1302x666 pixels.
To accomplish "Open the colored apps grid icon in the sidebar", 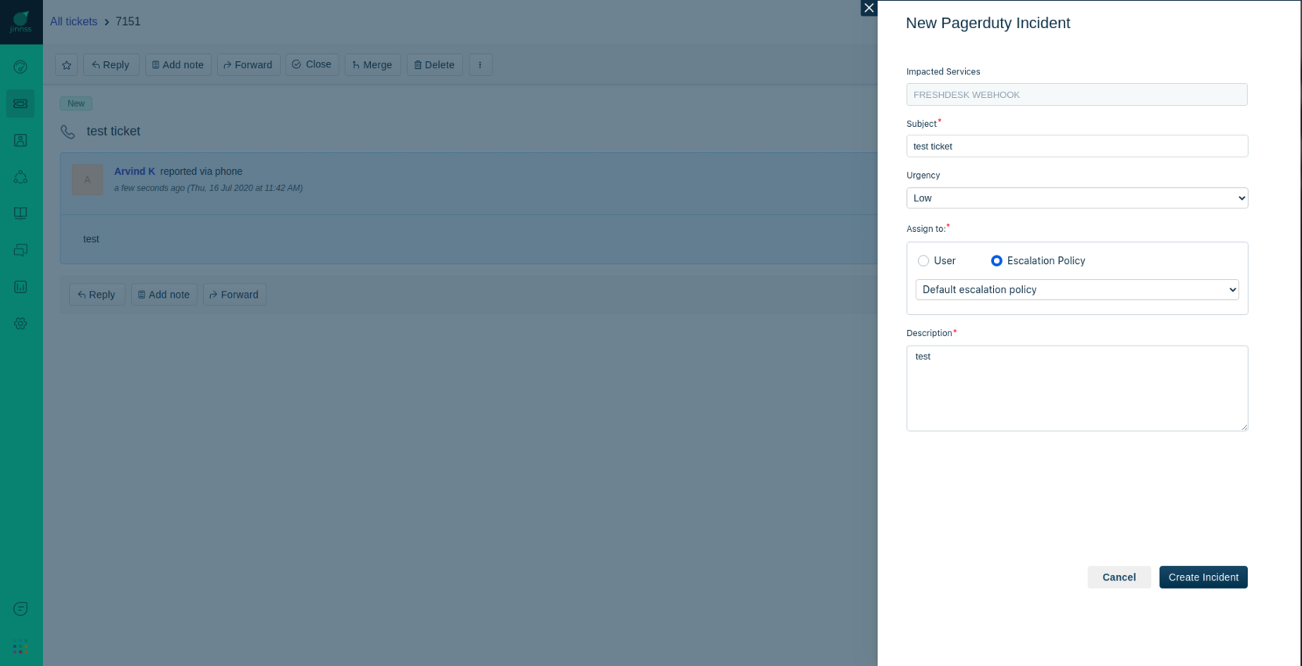I will pyautogui.click(x=20, y=647).
